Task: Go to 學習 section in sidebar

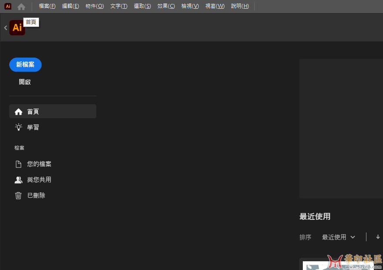Action: tap(33, 127)
